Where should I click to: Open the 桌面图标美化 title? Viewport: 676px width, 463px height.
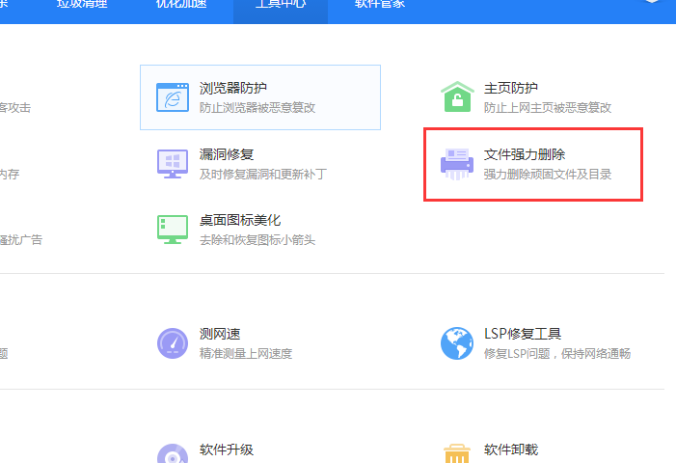[240, 220]
